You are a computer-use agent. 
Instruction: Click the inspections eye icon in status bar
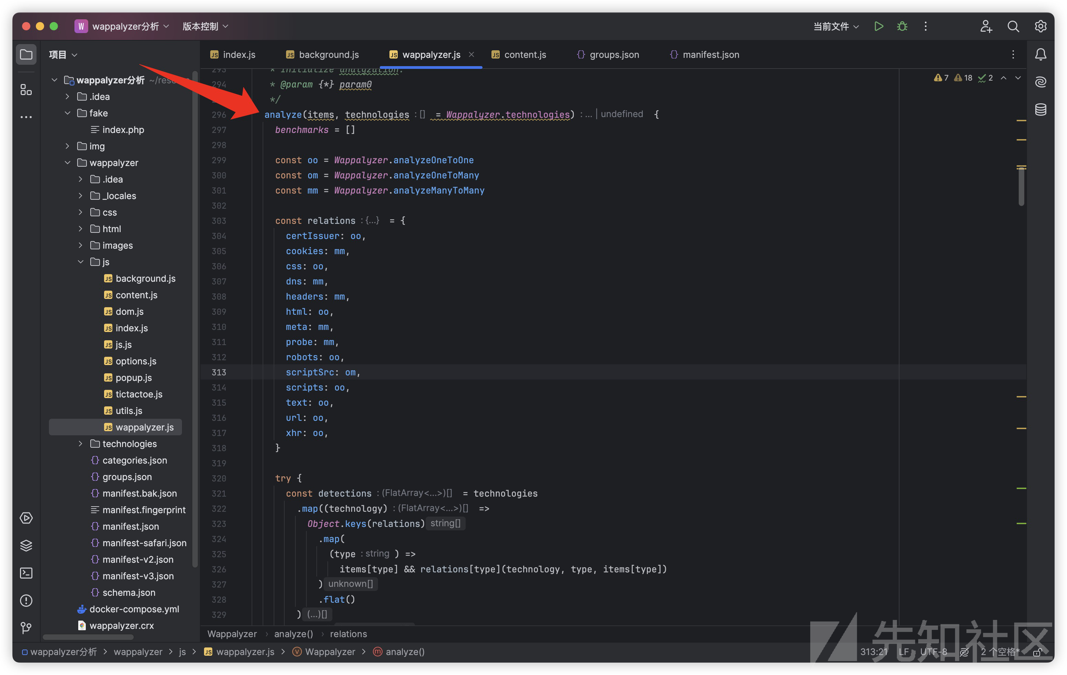click(x=964, y=652)
